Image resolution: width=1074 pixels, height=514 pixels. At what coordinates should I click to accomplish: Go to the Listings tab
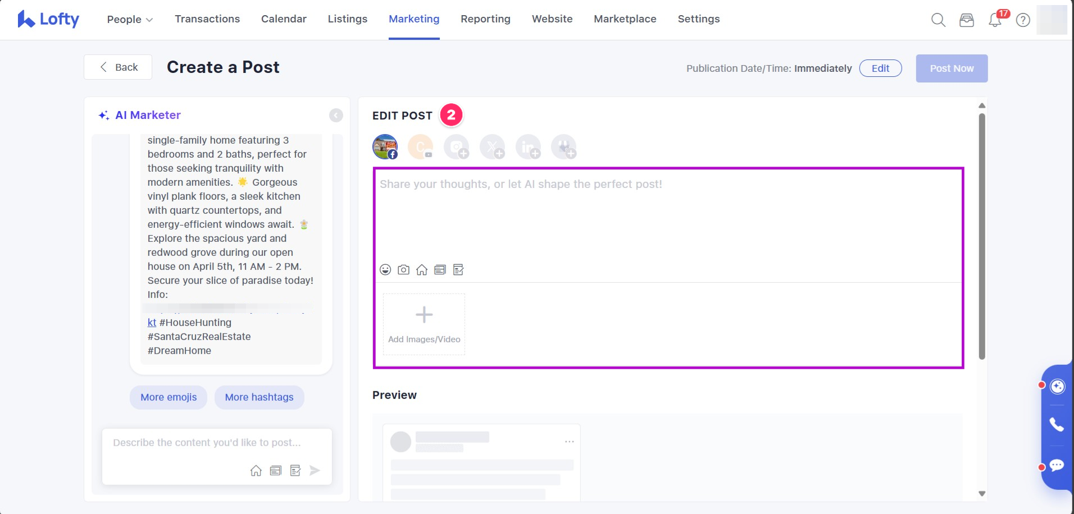click(x=347, y=19)
